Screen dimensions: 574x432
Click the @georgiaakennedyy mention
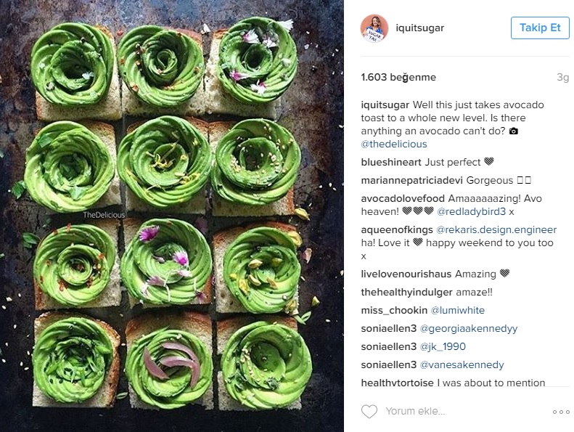coord(469,329)
